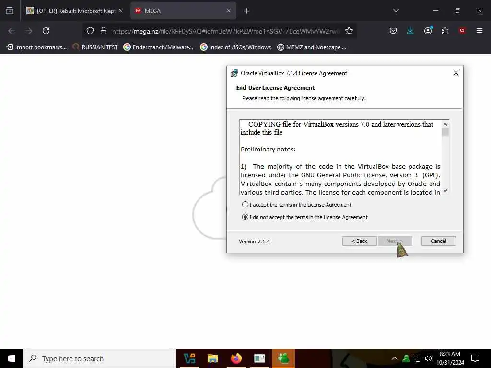Viewport: 491px width, 368px height.
Task: Show hidden system tray icons
Action: 395,358
